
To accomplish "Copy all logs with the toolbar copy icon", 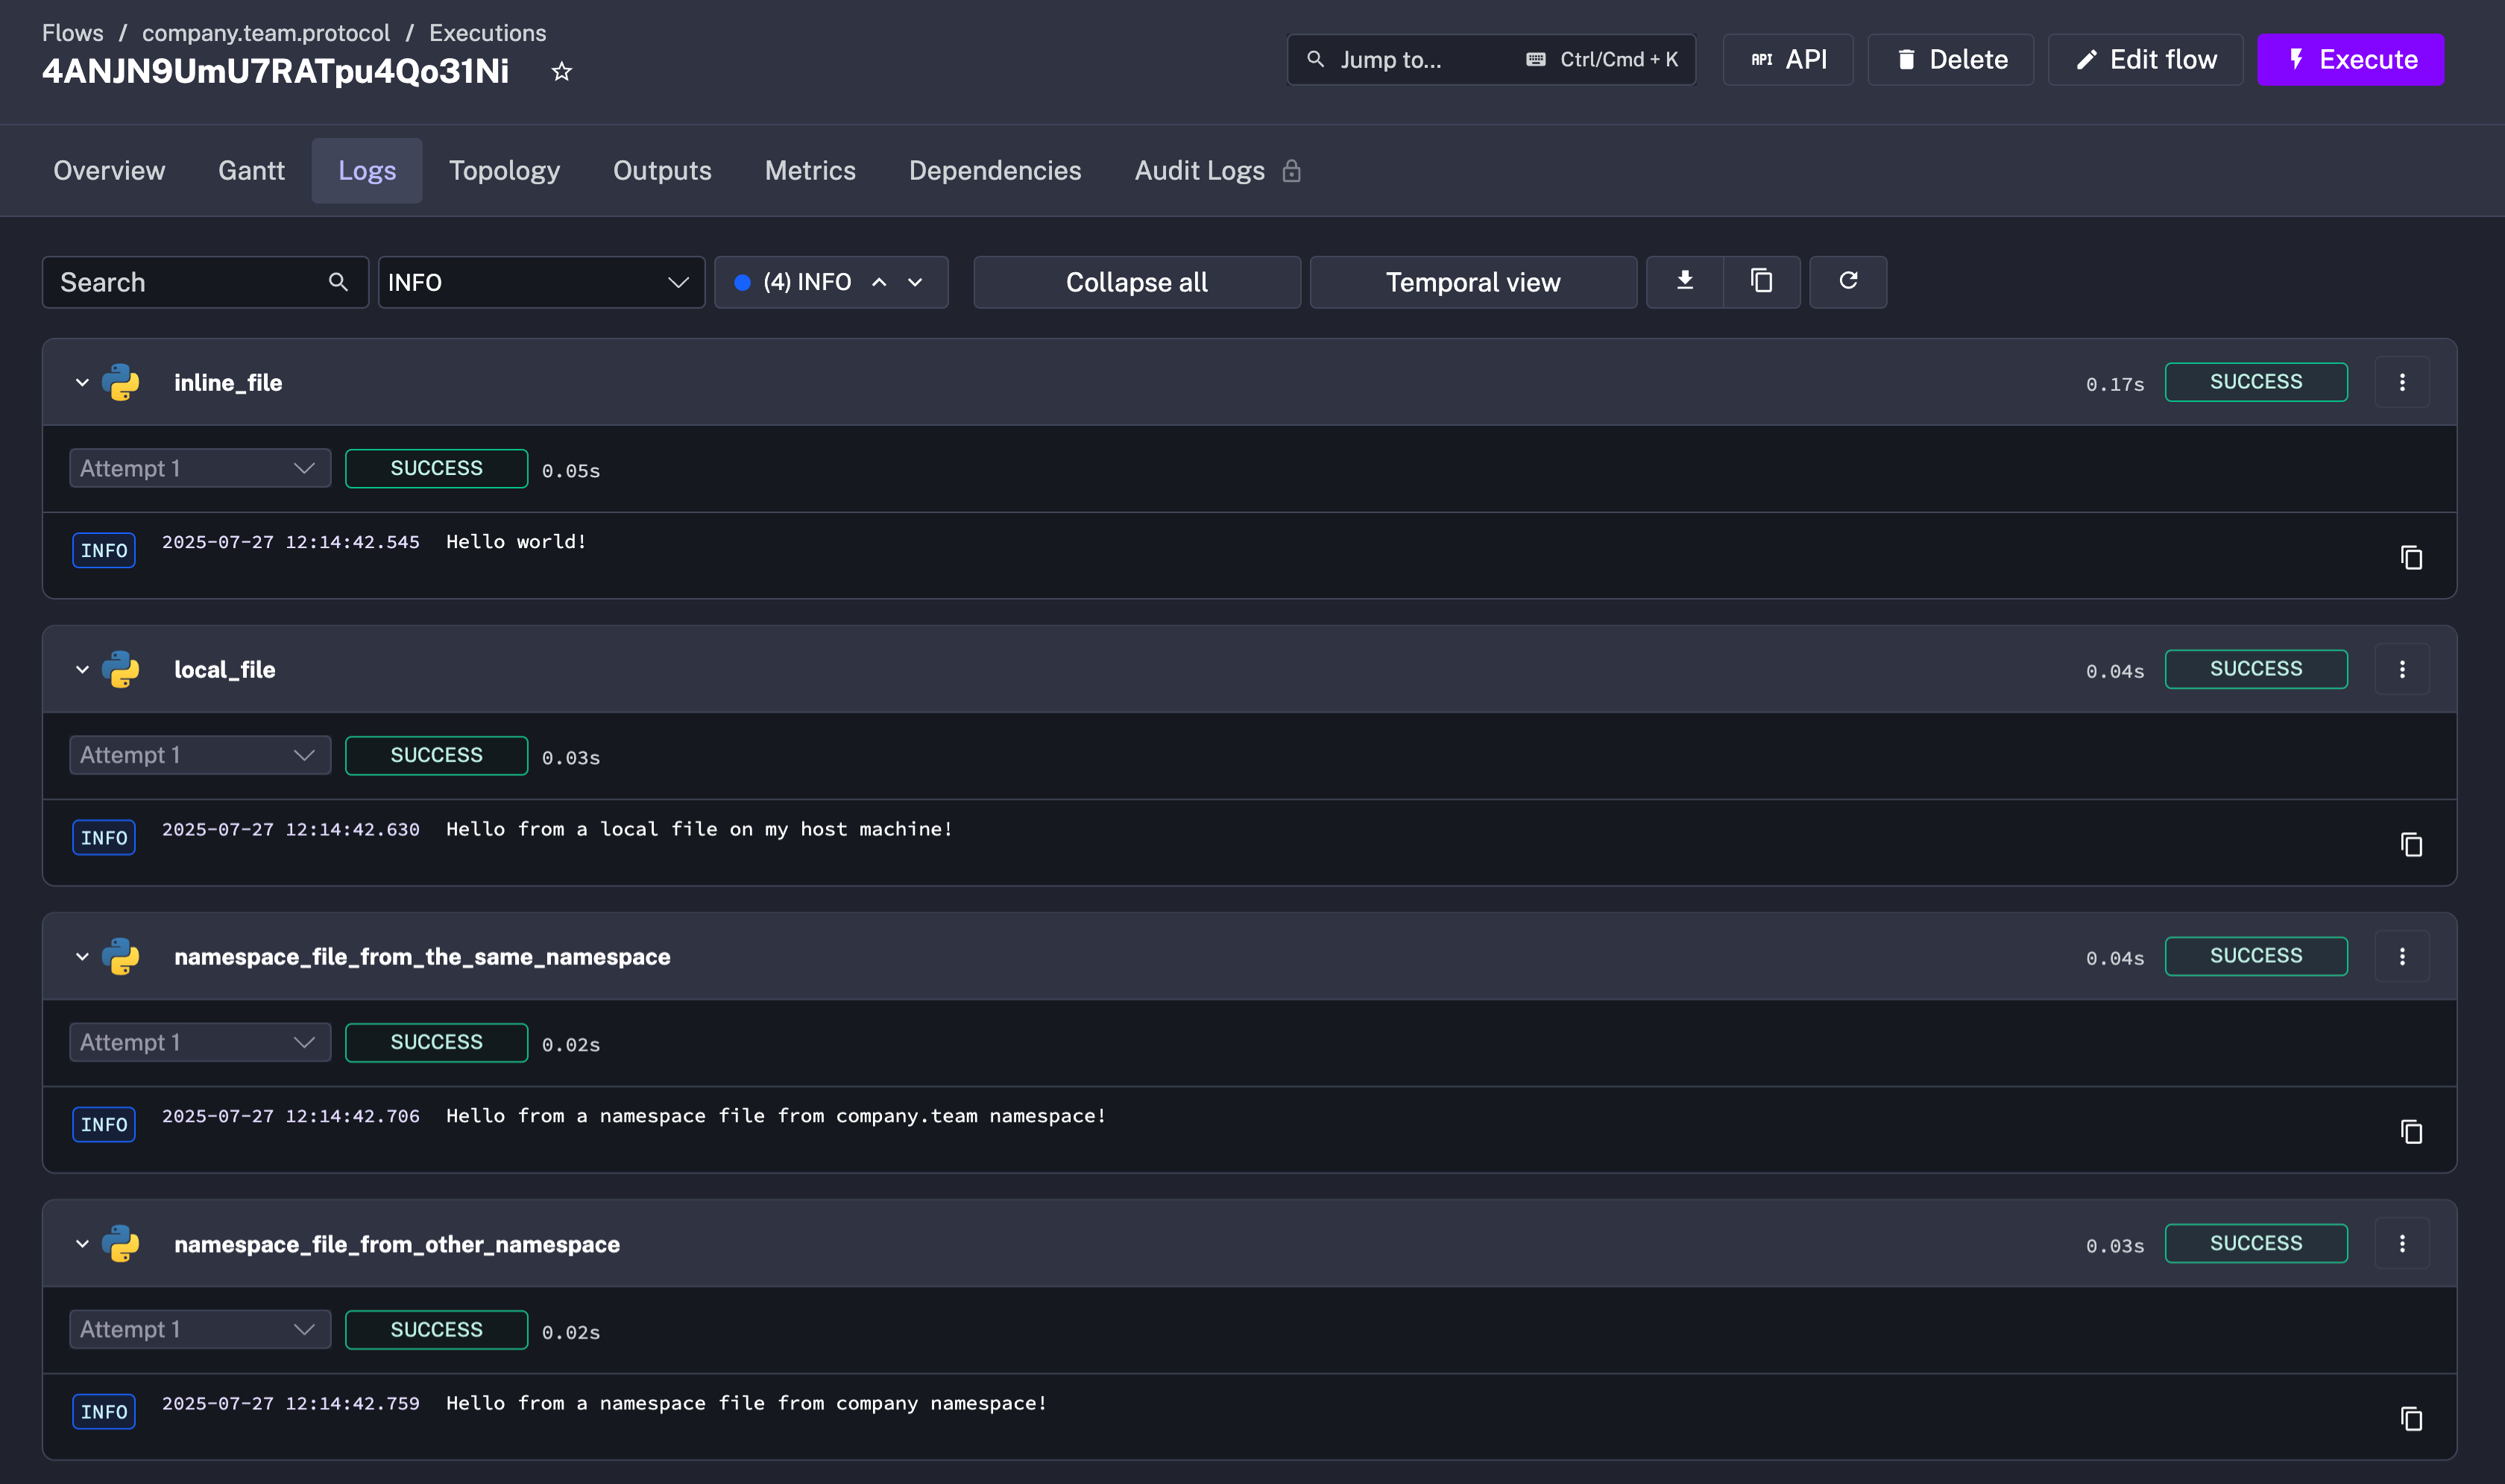I will click(1761, 281).
